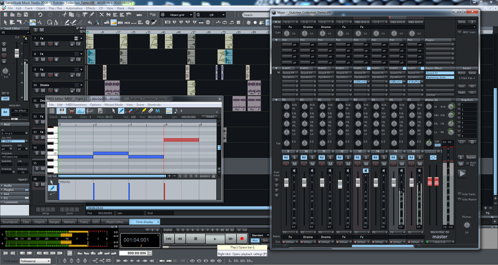Screen dimensions: 498x265
Task: Open the Automation menu in the main menu bar
Action: tap(74, 8)
